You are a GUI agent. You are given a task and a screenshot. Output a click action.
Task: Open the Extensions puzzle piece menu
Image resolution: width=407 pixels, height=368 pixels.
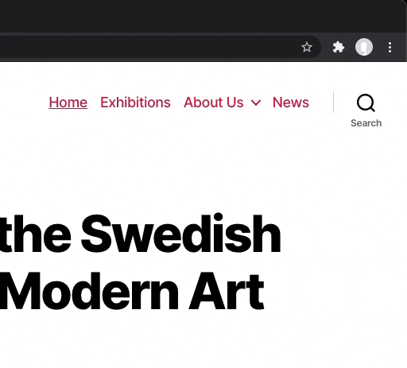(x=339, y=48)
